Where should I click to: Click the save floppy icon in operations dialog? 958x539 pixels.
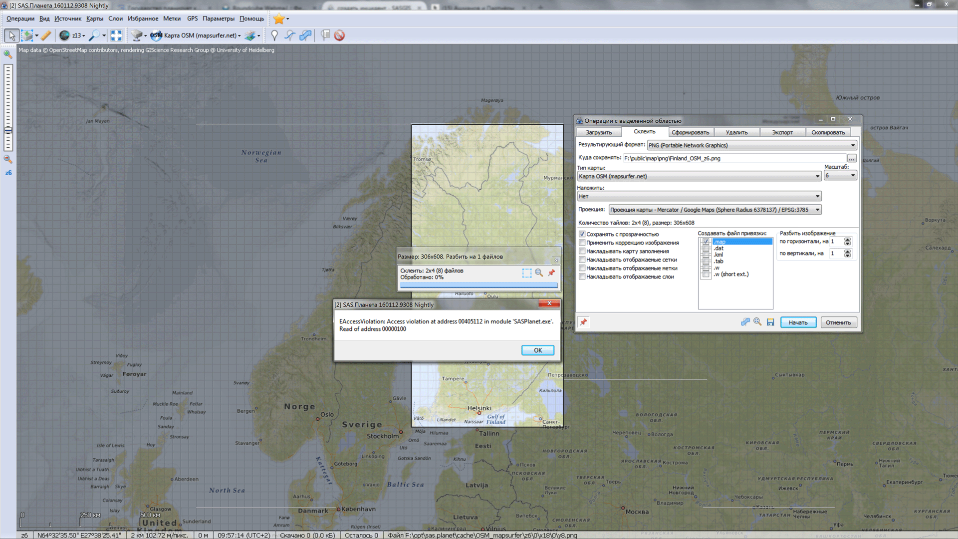(x=770, y=322)
